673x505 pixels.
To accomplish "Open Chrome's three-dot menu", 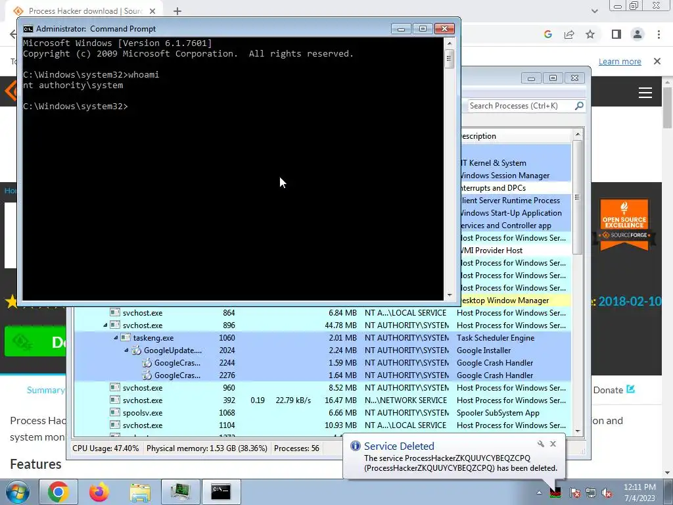I will pyautogui.click(x=659, y=34).
